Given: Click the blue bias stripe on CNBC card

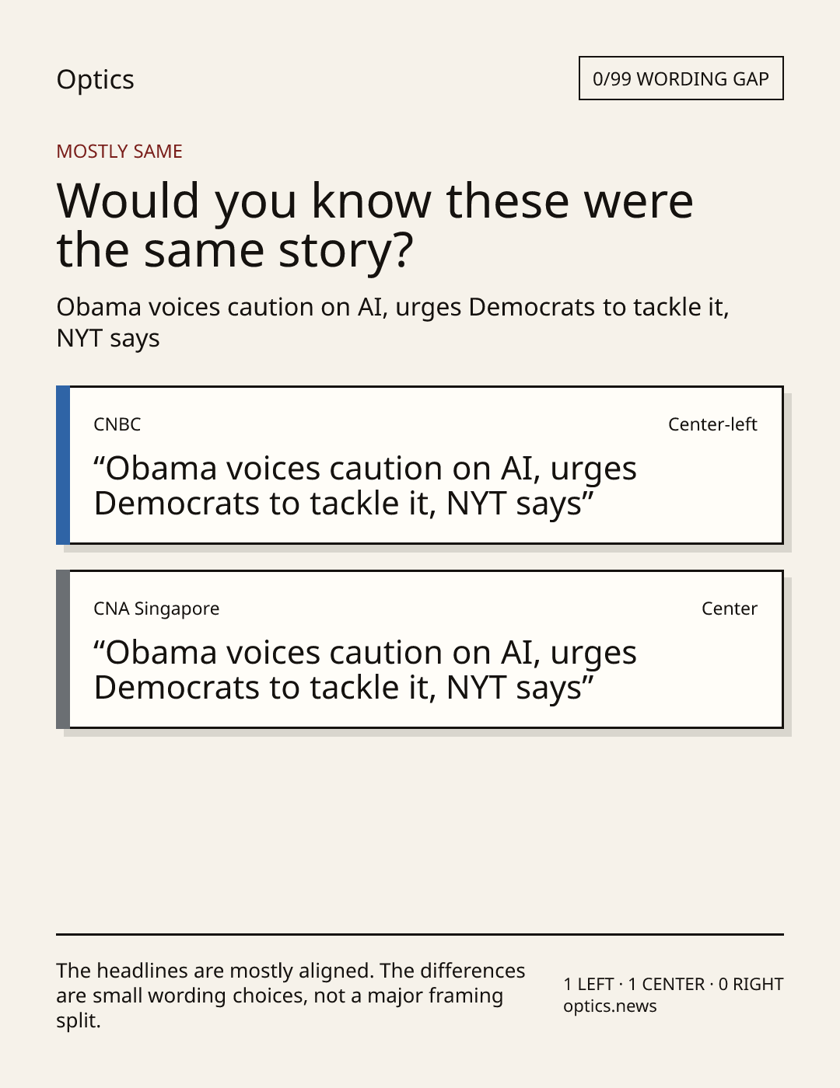Looking at the screenshot, I should coord(63,465).
